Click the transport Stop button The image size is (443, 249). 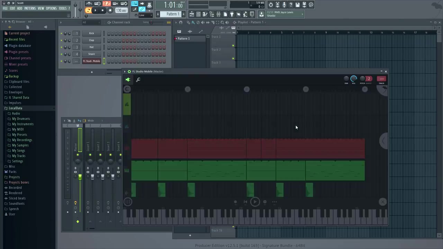point(102,10)
